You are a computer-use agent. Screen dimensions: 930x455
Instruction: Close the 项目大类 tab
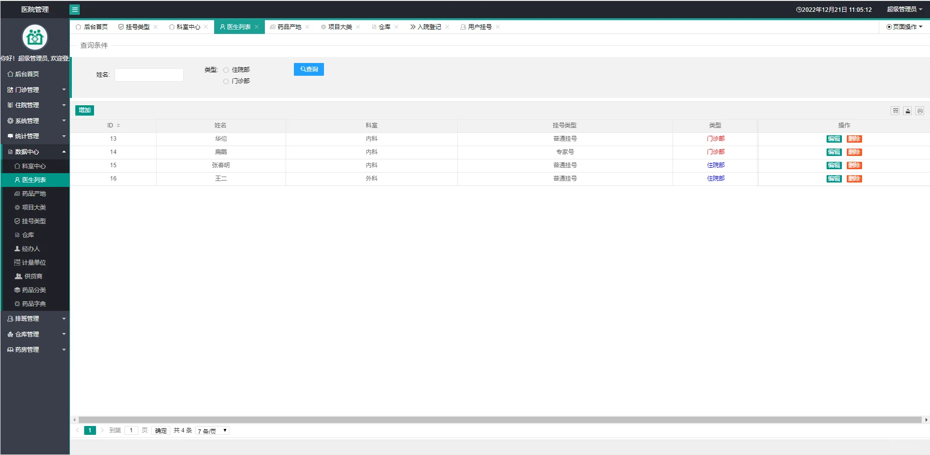[358, 27]
